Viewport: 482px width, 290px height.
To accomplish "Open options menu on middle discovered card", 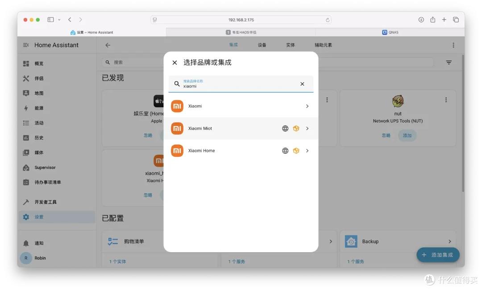I will point(327,100).
